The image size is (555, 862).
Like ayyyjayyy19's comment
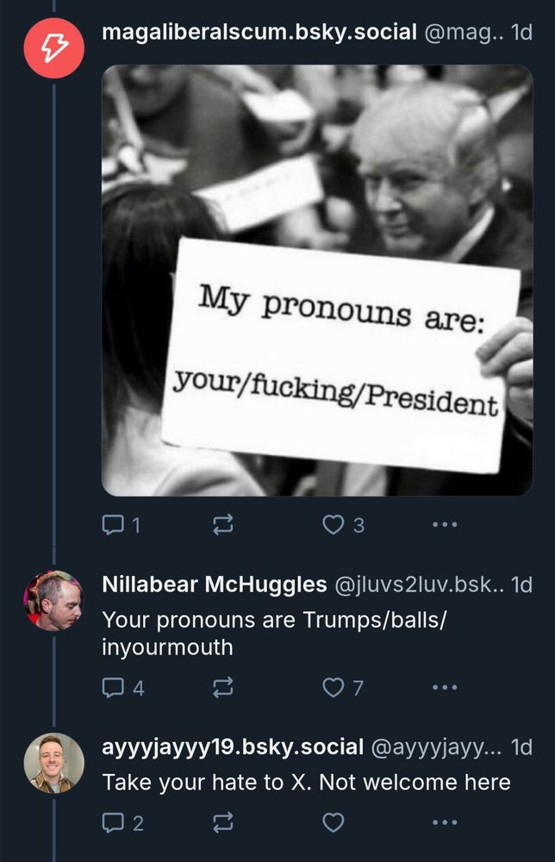pos(333,823)
